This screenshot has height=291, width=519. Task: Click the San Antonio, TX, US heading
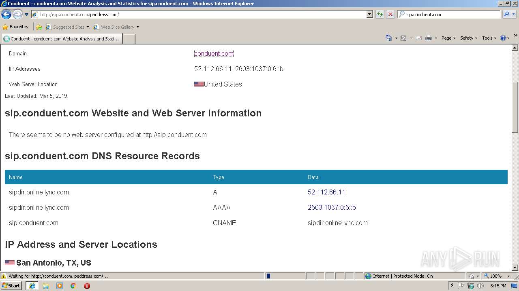click(54, 263)
